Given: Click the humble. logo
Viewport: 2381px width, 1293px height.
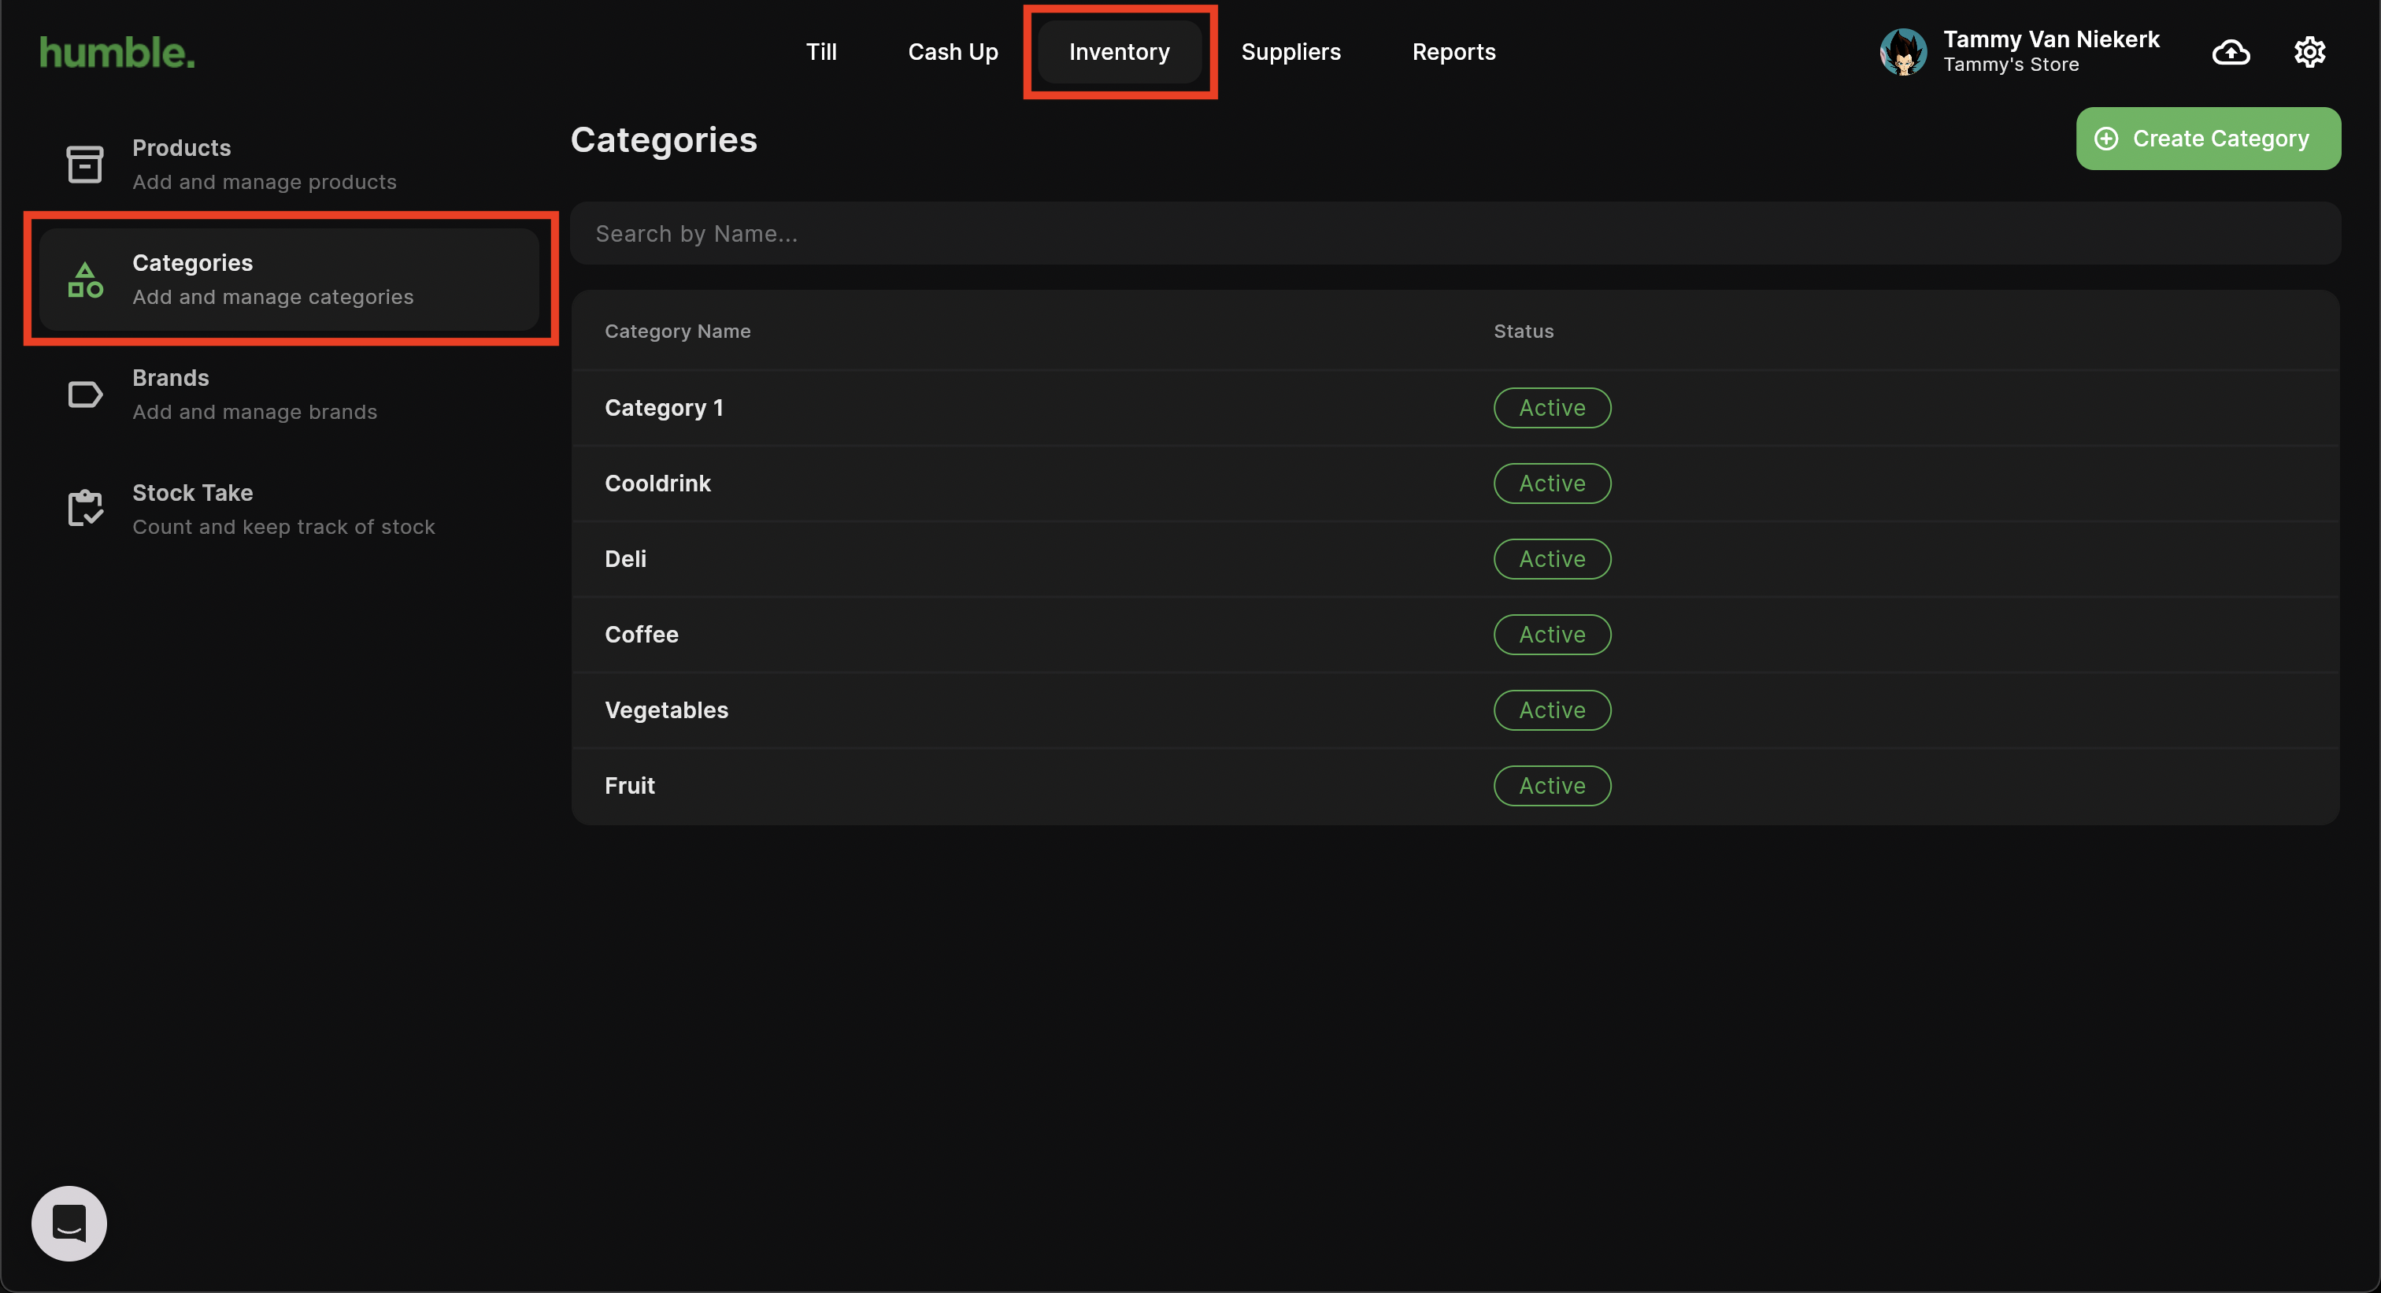Looking at the screenshot, I should 117,53.
